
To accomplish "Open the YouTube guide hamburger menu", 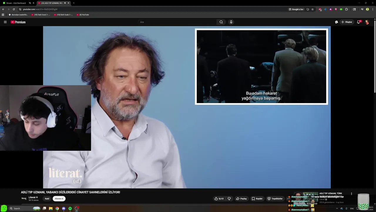I will [5, 22].
